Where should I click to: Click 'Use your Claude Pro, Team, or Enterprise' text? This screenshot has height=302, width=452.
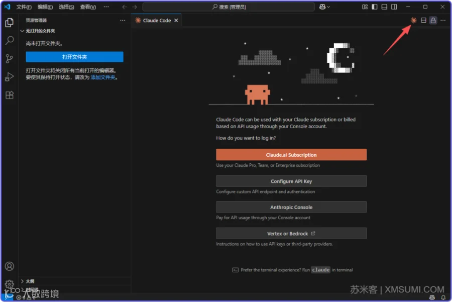(x=268, y=165)
